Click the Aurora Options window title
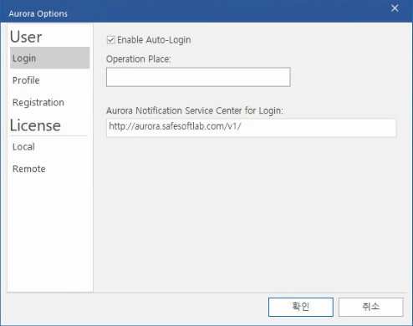 tap(38, 13)
